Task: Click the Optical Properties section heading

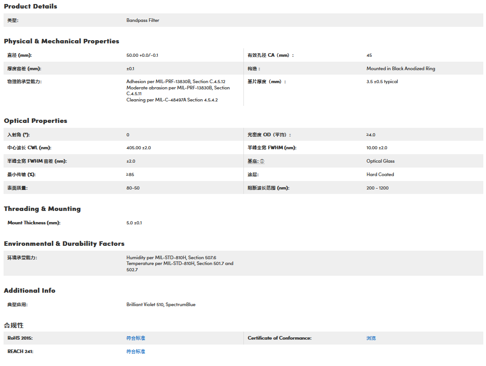Action: click(x=35, y=121)
